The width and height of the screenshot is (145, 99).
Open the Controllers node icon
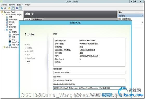tap(10, 35)
